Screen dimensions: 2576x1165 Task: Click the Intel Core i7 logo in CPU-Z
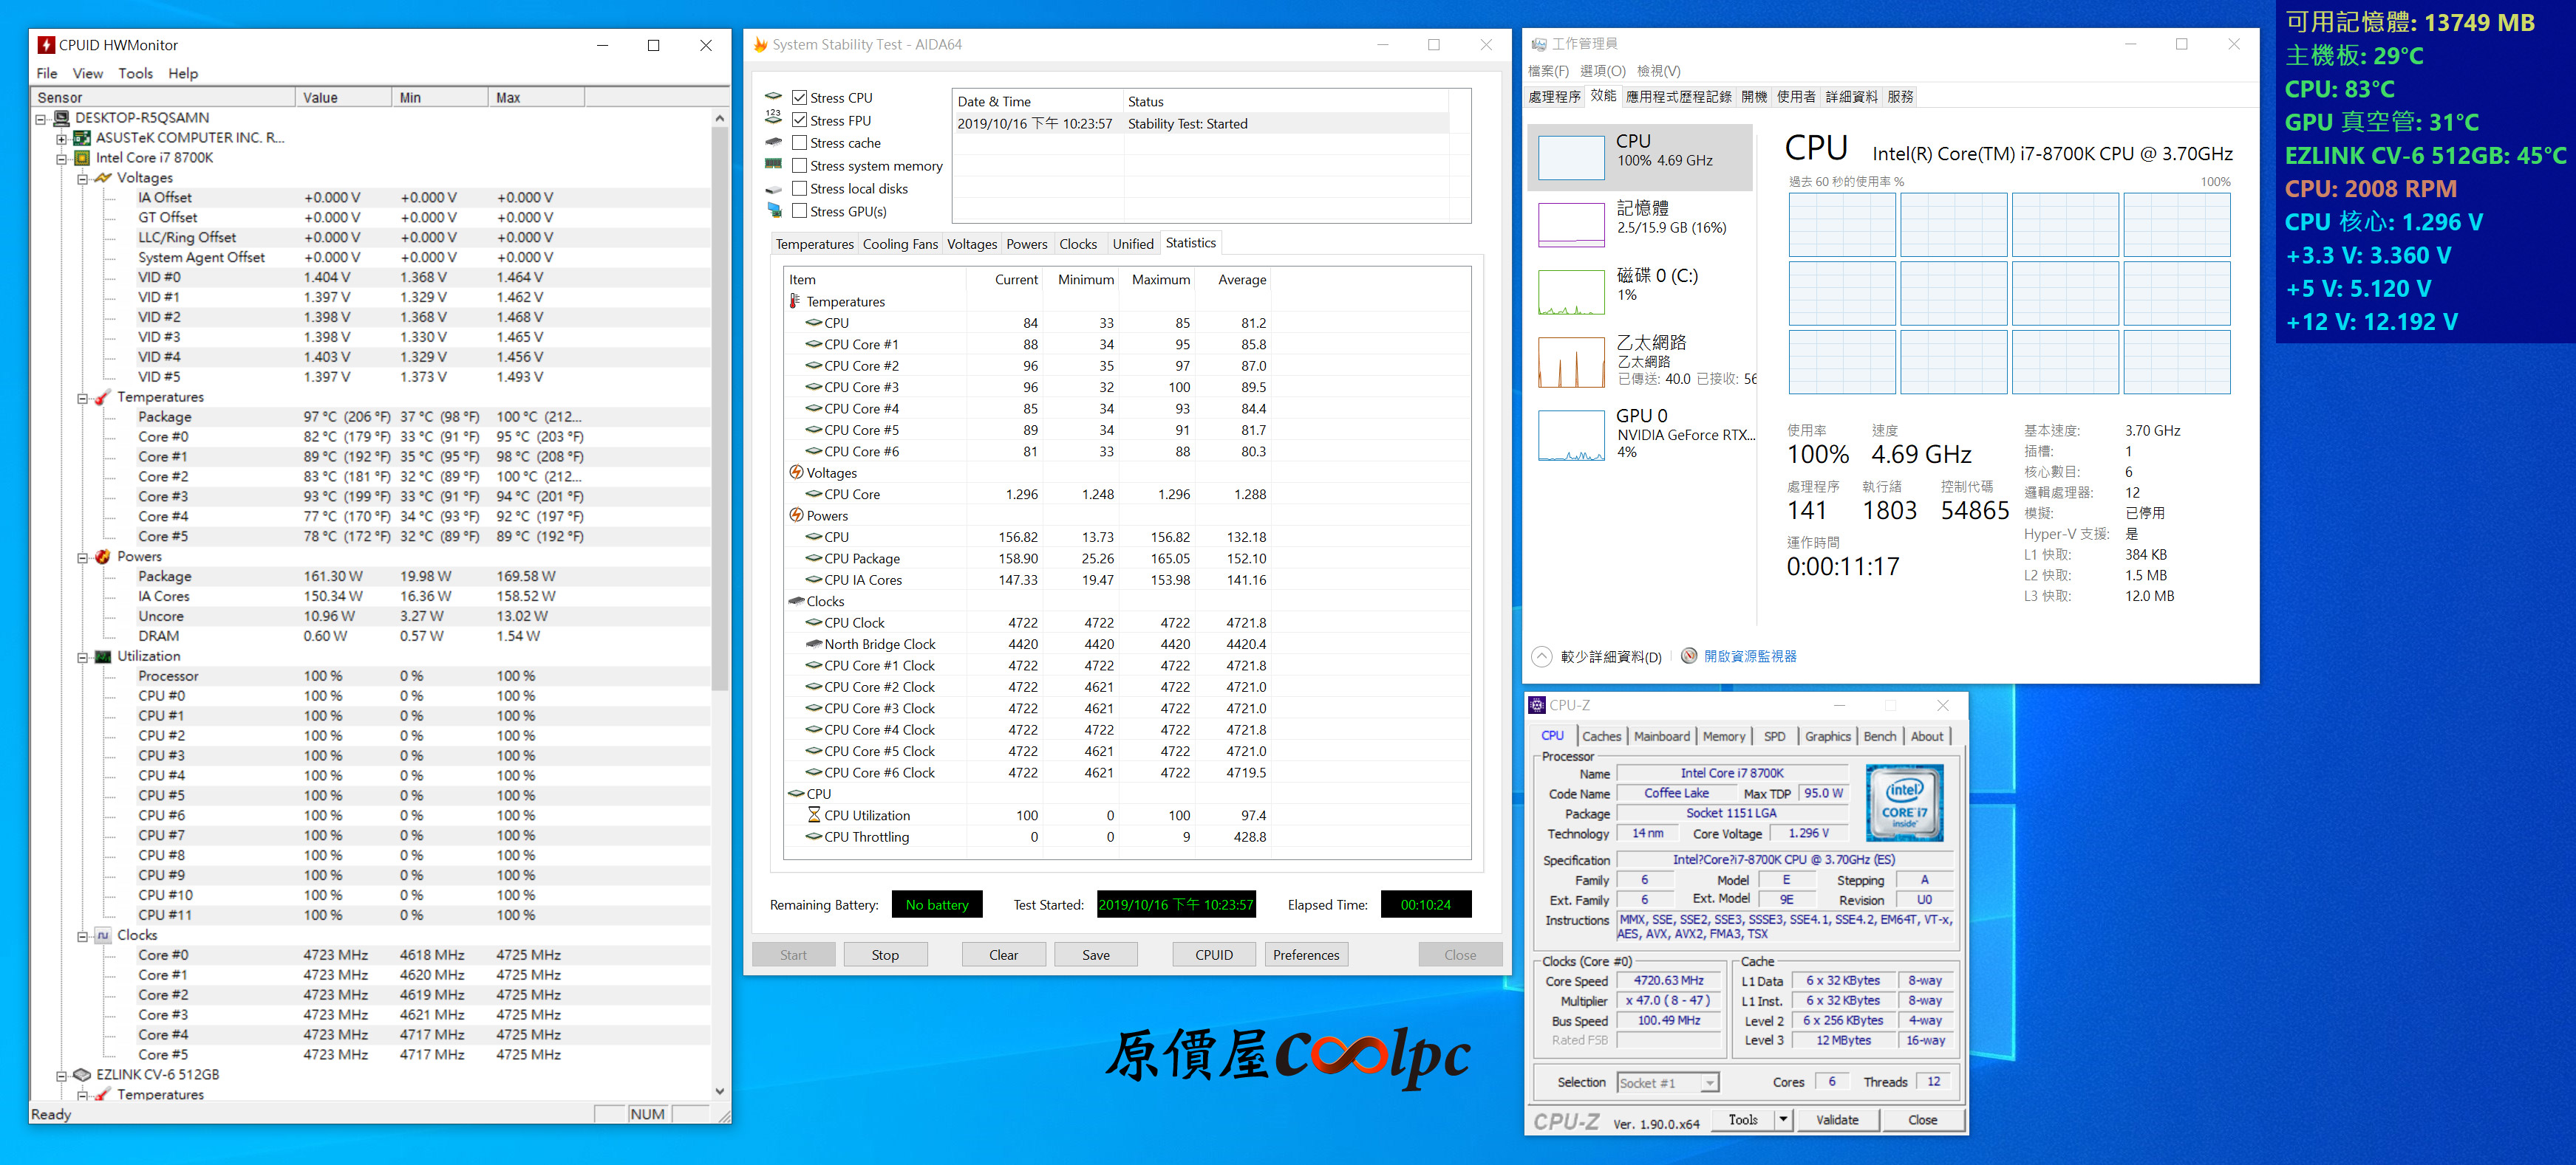tap(1904, 803)
